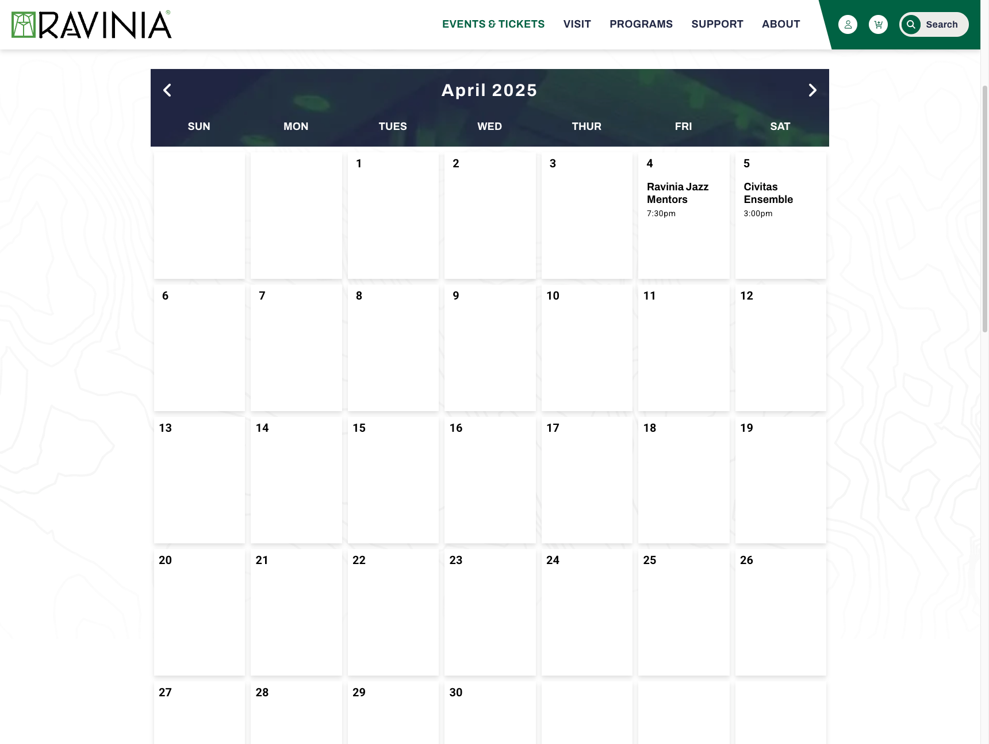
Task: Open the Civitas Ensemble event
Action: click(768, 193)
